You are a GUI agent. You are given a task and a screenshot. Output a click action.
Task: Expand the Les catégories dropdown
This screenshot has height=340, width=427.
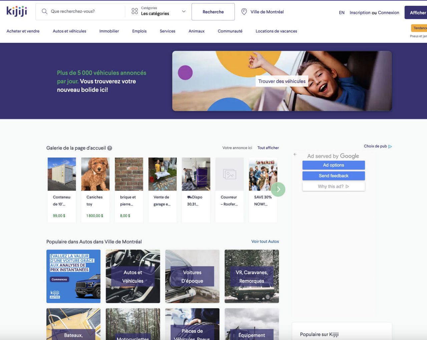click(183, 11)
